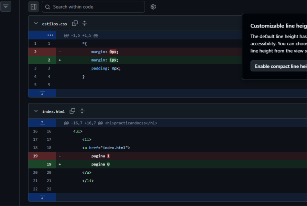Collapse the estilos.css file diff
The height and width of the screenshot is (206, 307).
(36, 23)
